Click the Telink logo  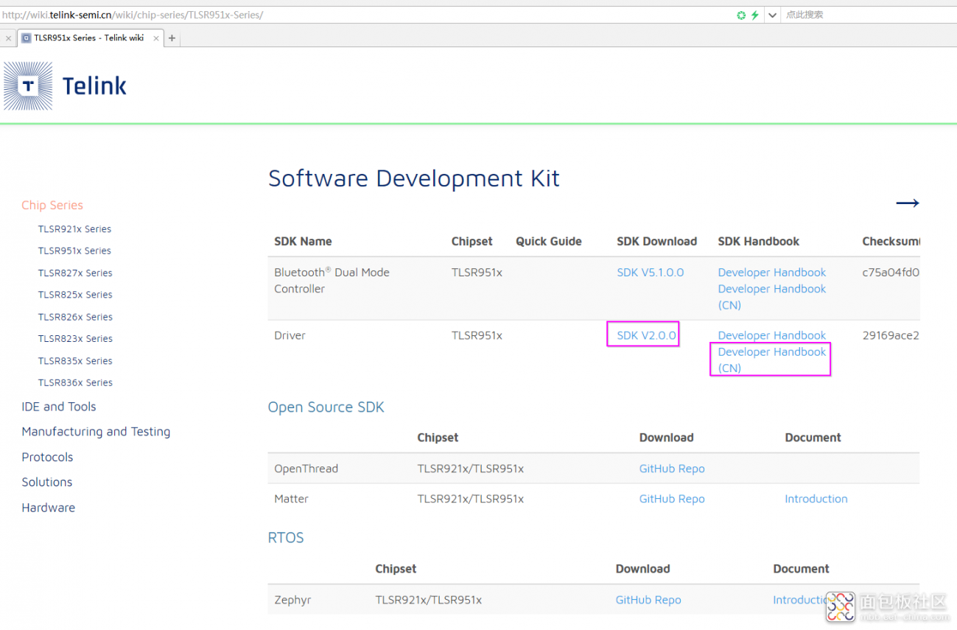[65, 86]
